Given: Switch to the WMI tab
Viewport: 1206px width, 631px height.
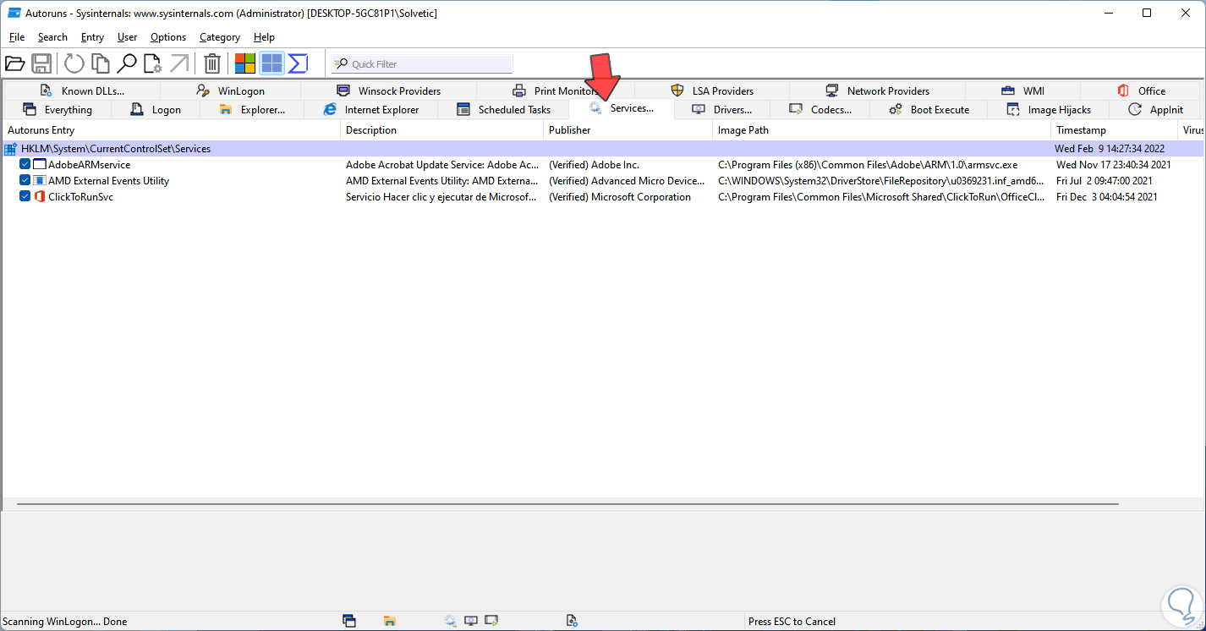Looking at the screenshot, I should (x=1022, y=91).
